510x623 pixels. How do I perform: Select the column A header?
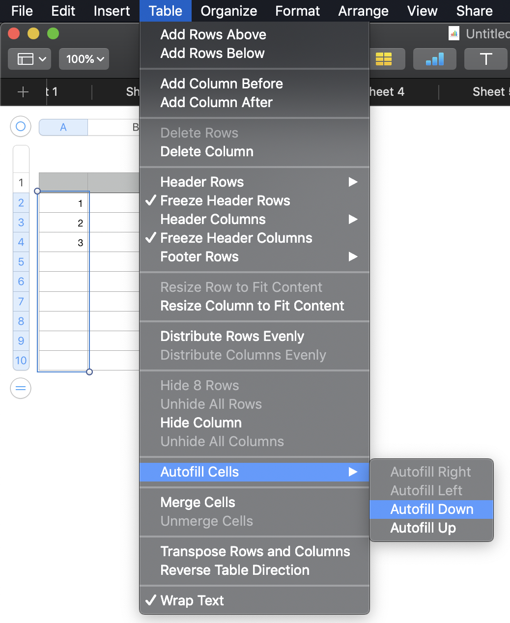pyautogui.click(x=63, y=127)
